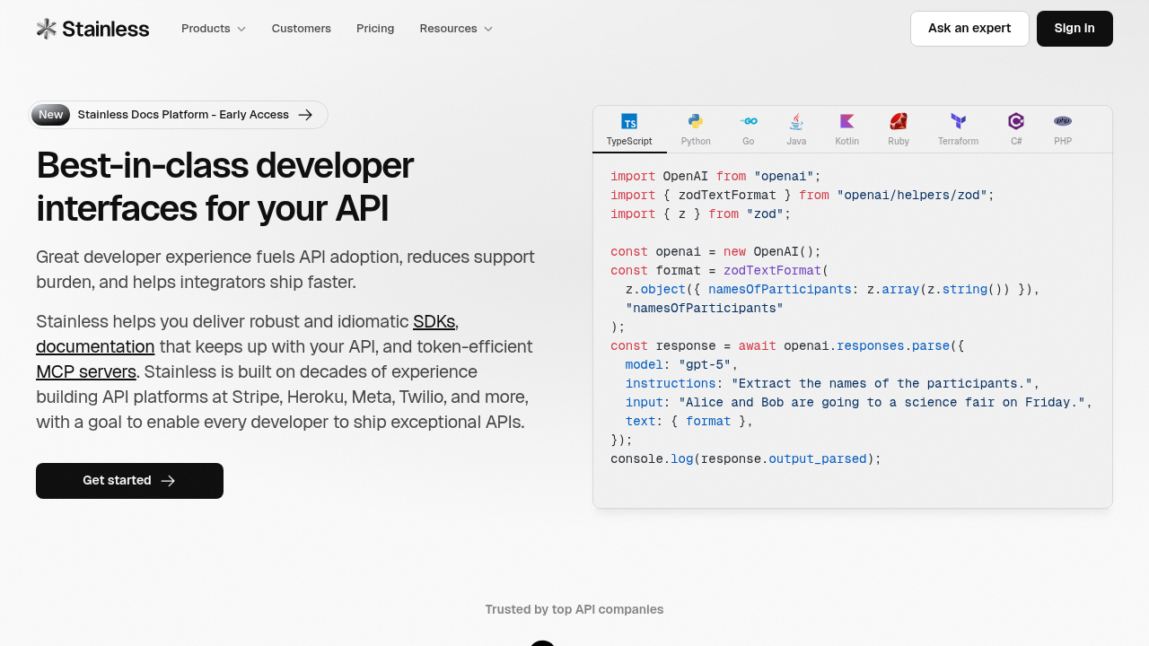The height and width of the screenshot is (646, 1149).
Task: Select the C# language icon
Action: (1016, 121)
